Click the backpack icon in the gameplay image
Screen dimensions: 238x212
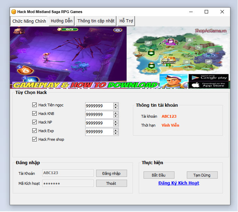coord(19,31)
